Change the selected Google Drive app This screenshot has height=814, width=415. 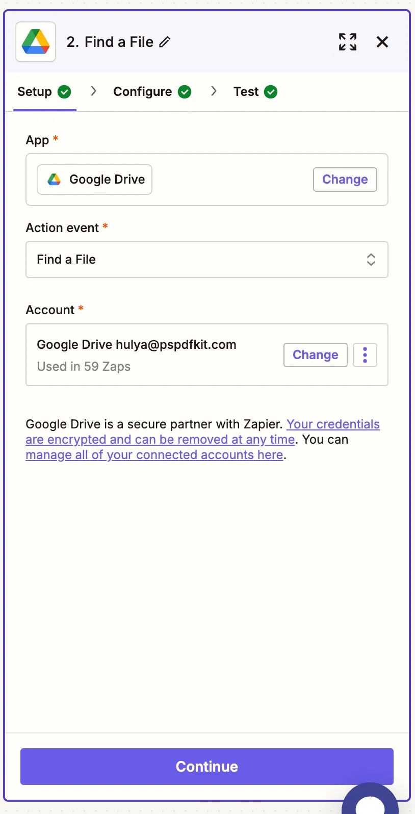click(x=345, y=180)
